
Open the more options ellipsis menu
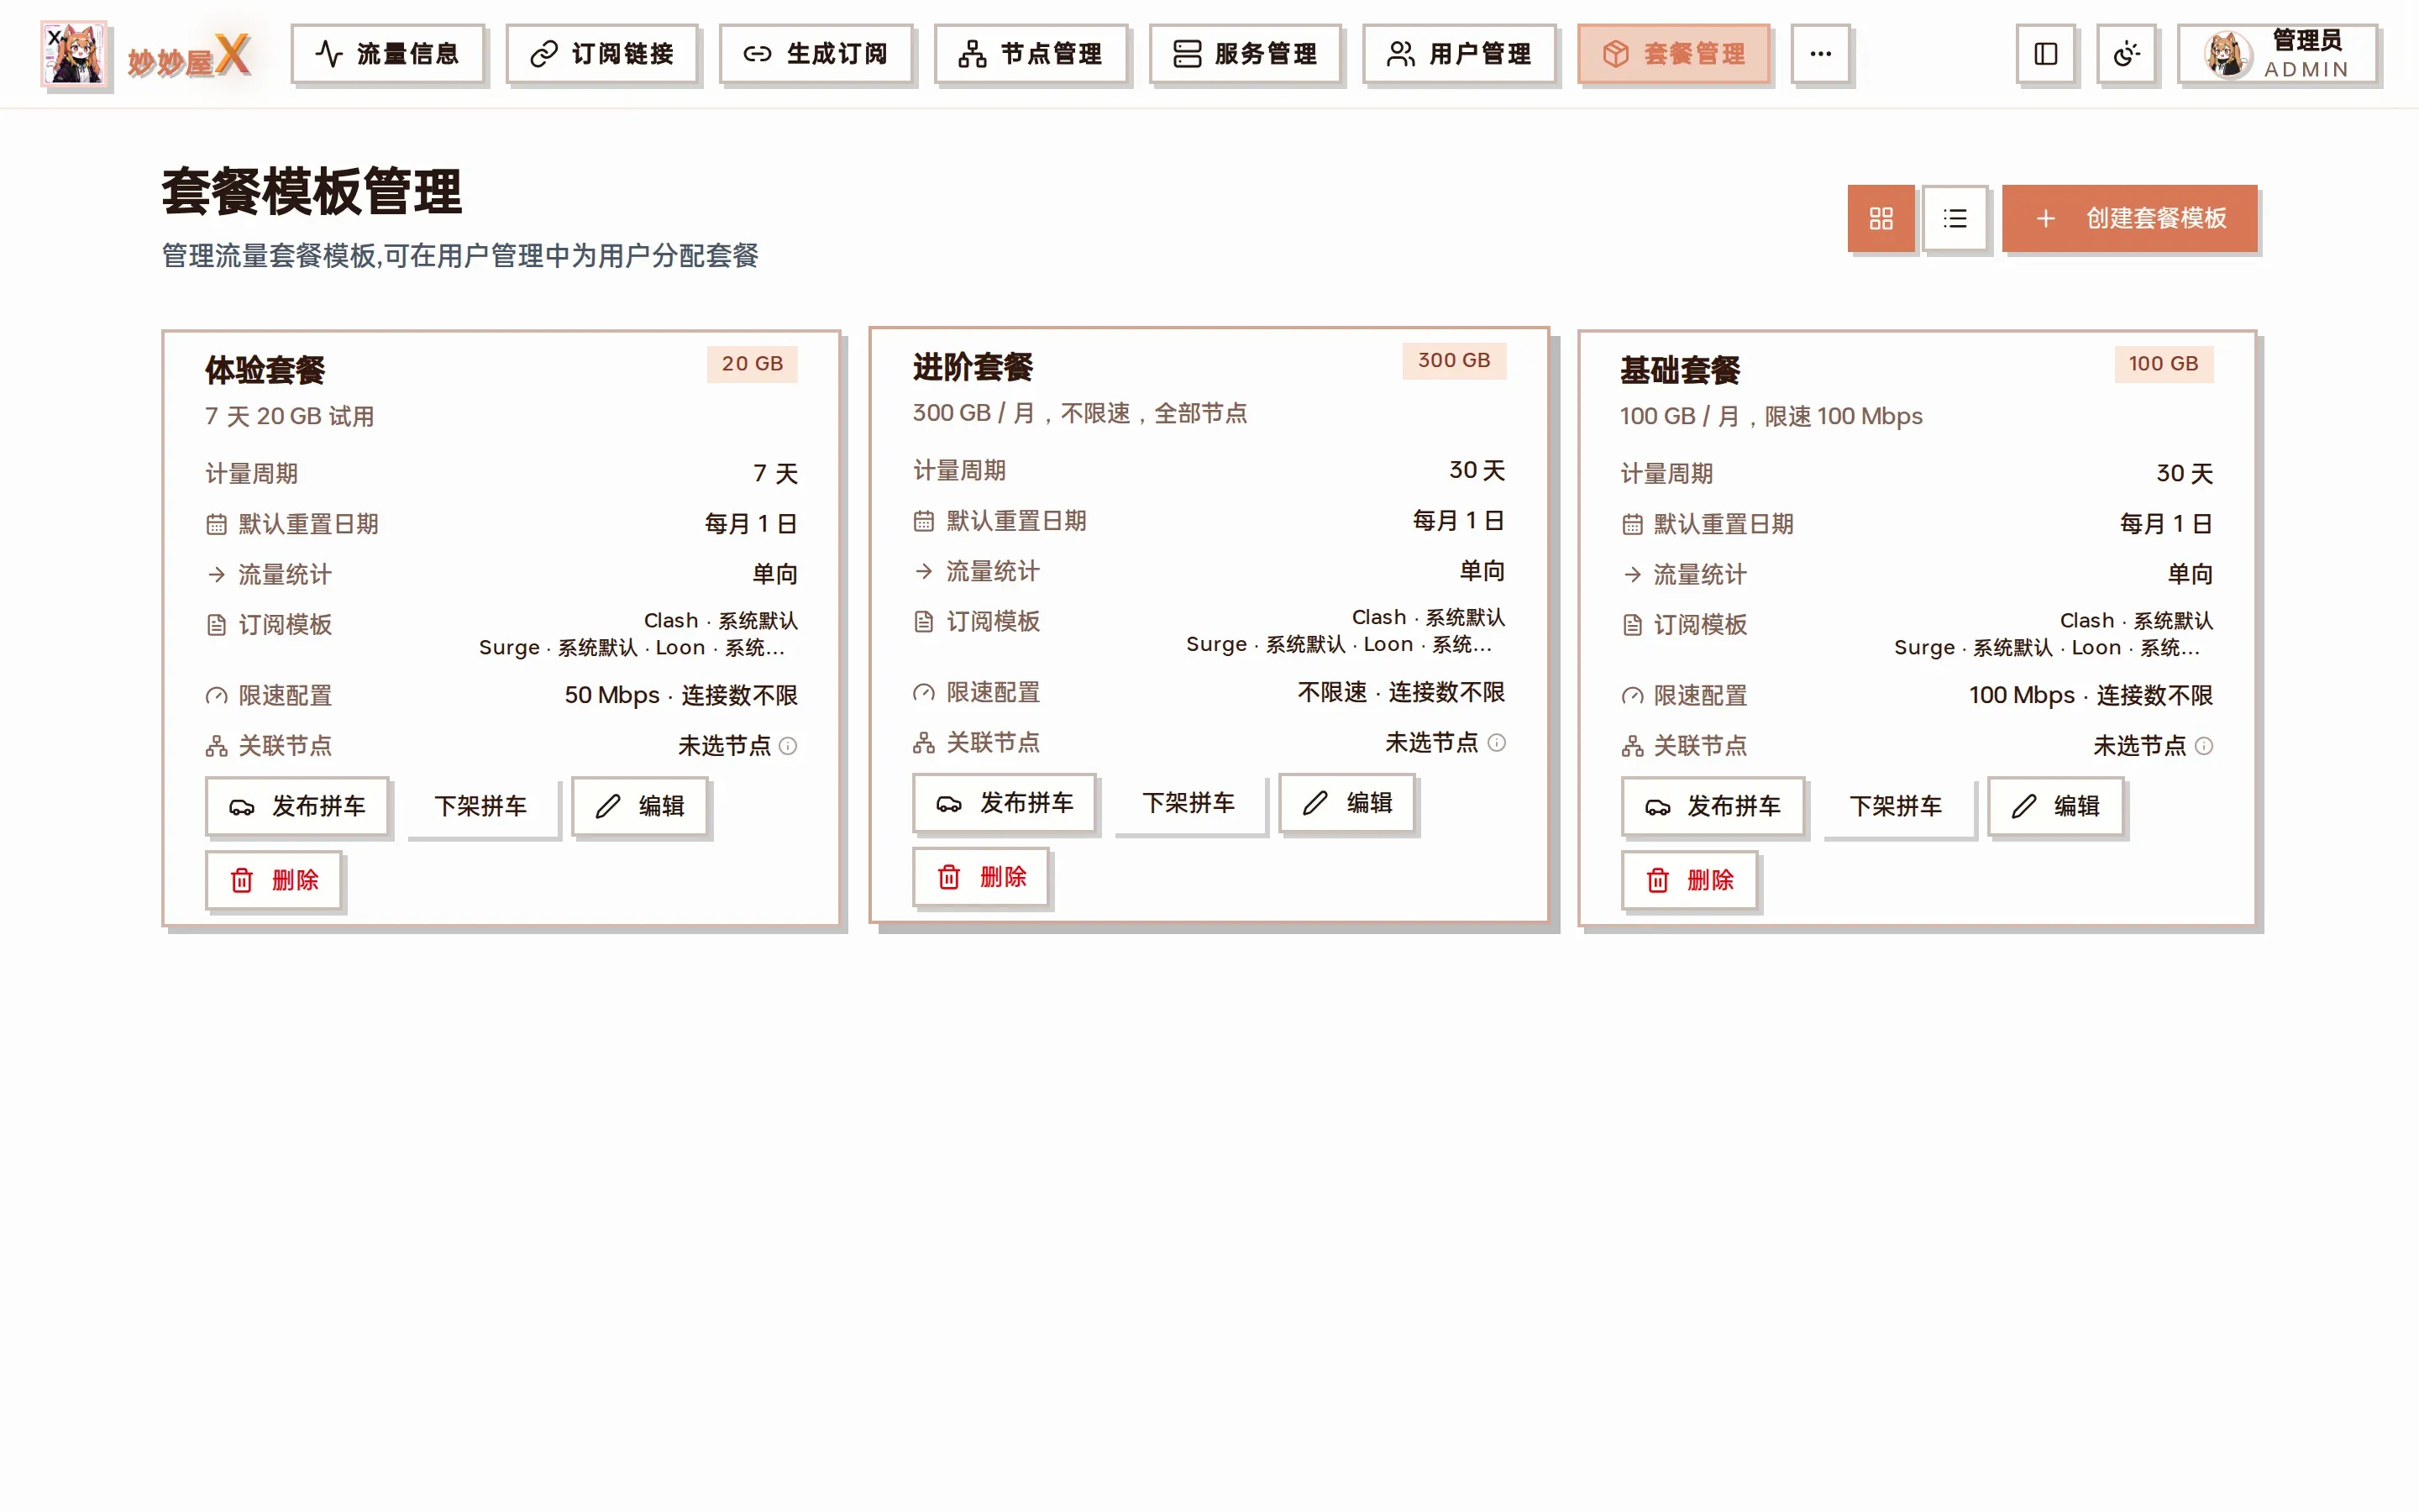[x=1820, y=54]
